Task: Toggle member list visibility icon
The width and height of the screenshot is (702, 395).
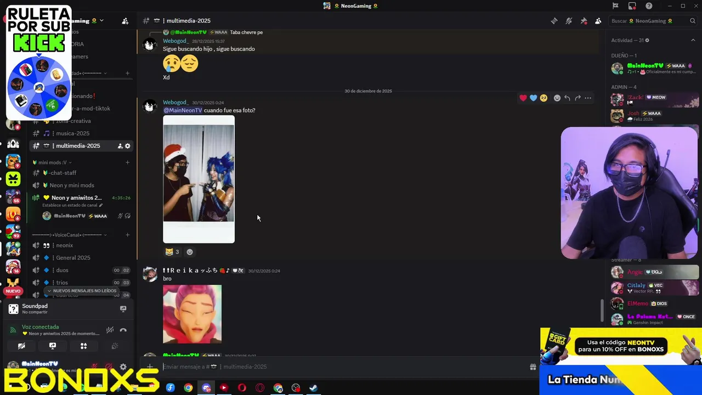Action: pyautogui.click(x=598, y=21)
